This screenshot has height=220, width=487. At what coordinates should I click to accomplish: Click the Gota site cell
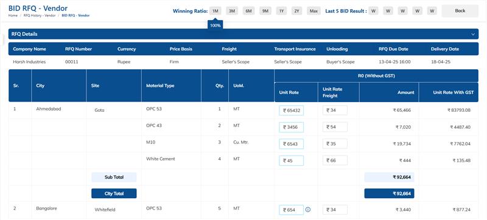point(99,110)
